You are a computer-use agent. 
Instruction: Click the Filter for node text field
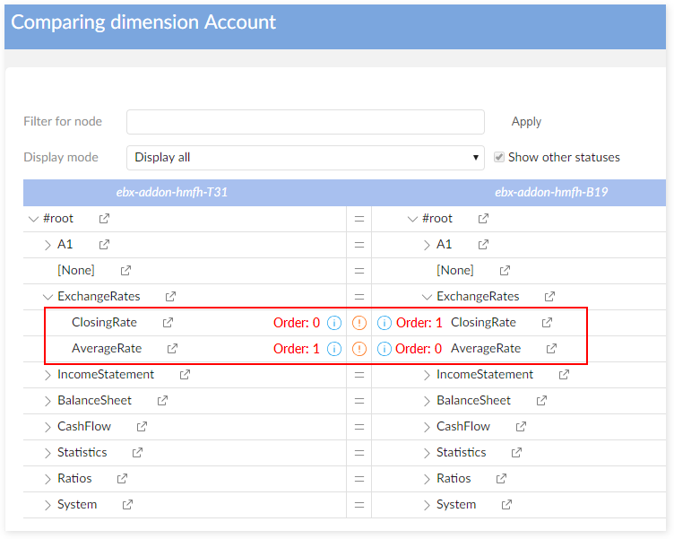305,122
